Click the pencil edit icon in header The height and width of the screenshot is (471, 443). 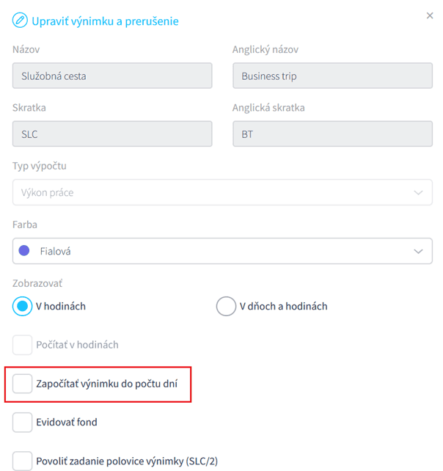click(20, 21)
